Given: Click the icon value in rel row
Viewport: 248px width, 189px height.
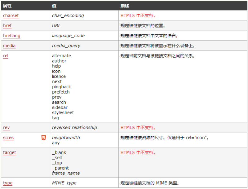Looking at the screenshot, I should 56,71.
